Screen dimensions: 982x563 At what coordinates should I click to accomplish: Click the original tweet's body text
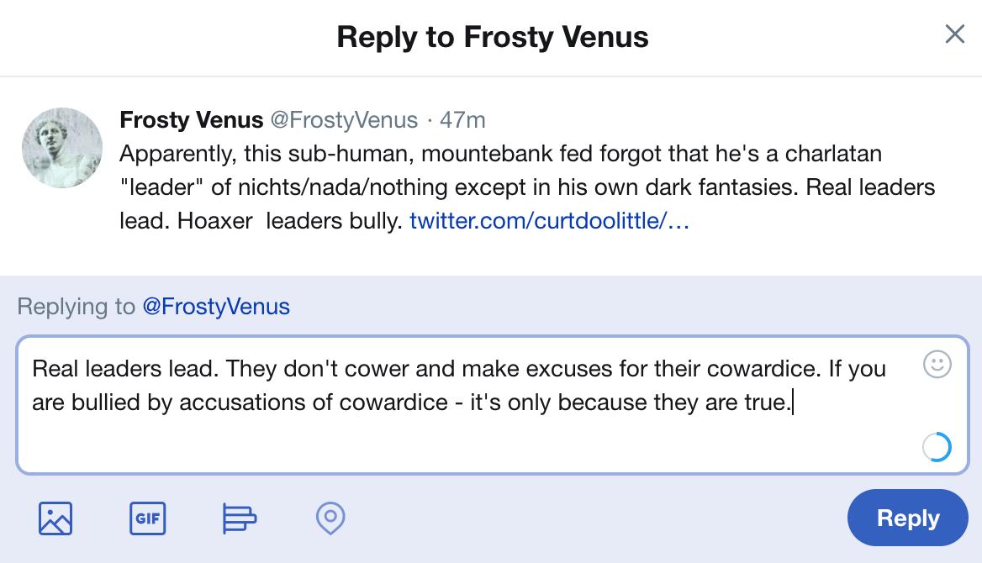[x=504, y=187]
